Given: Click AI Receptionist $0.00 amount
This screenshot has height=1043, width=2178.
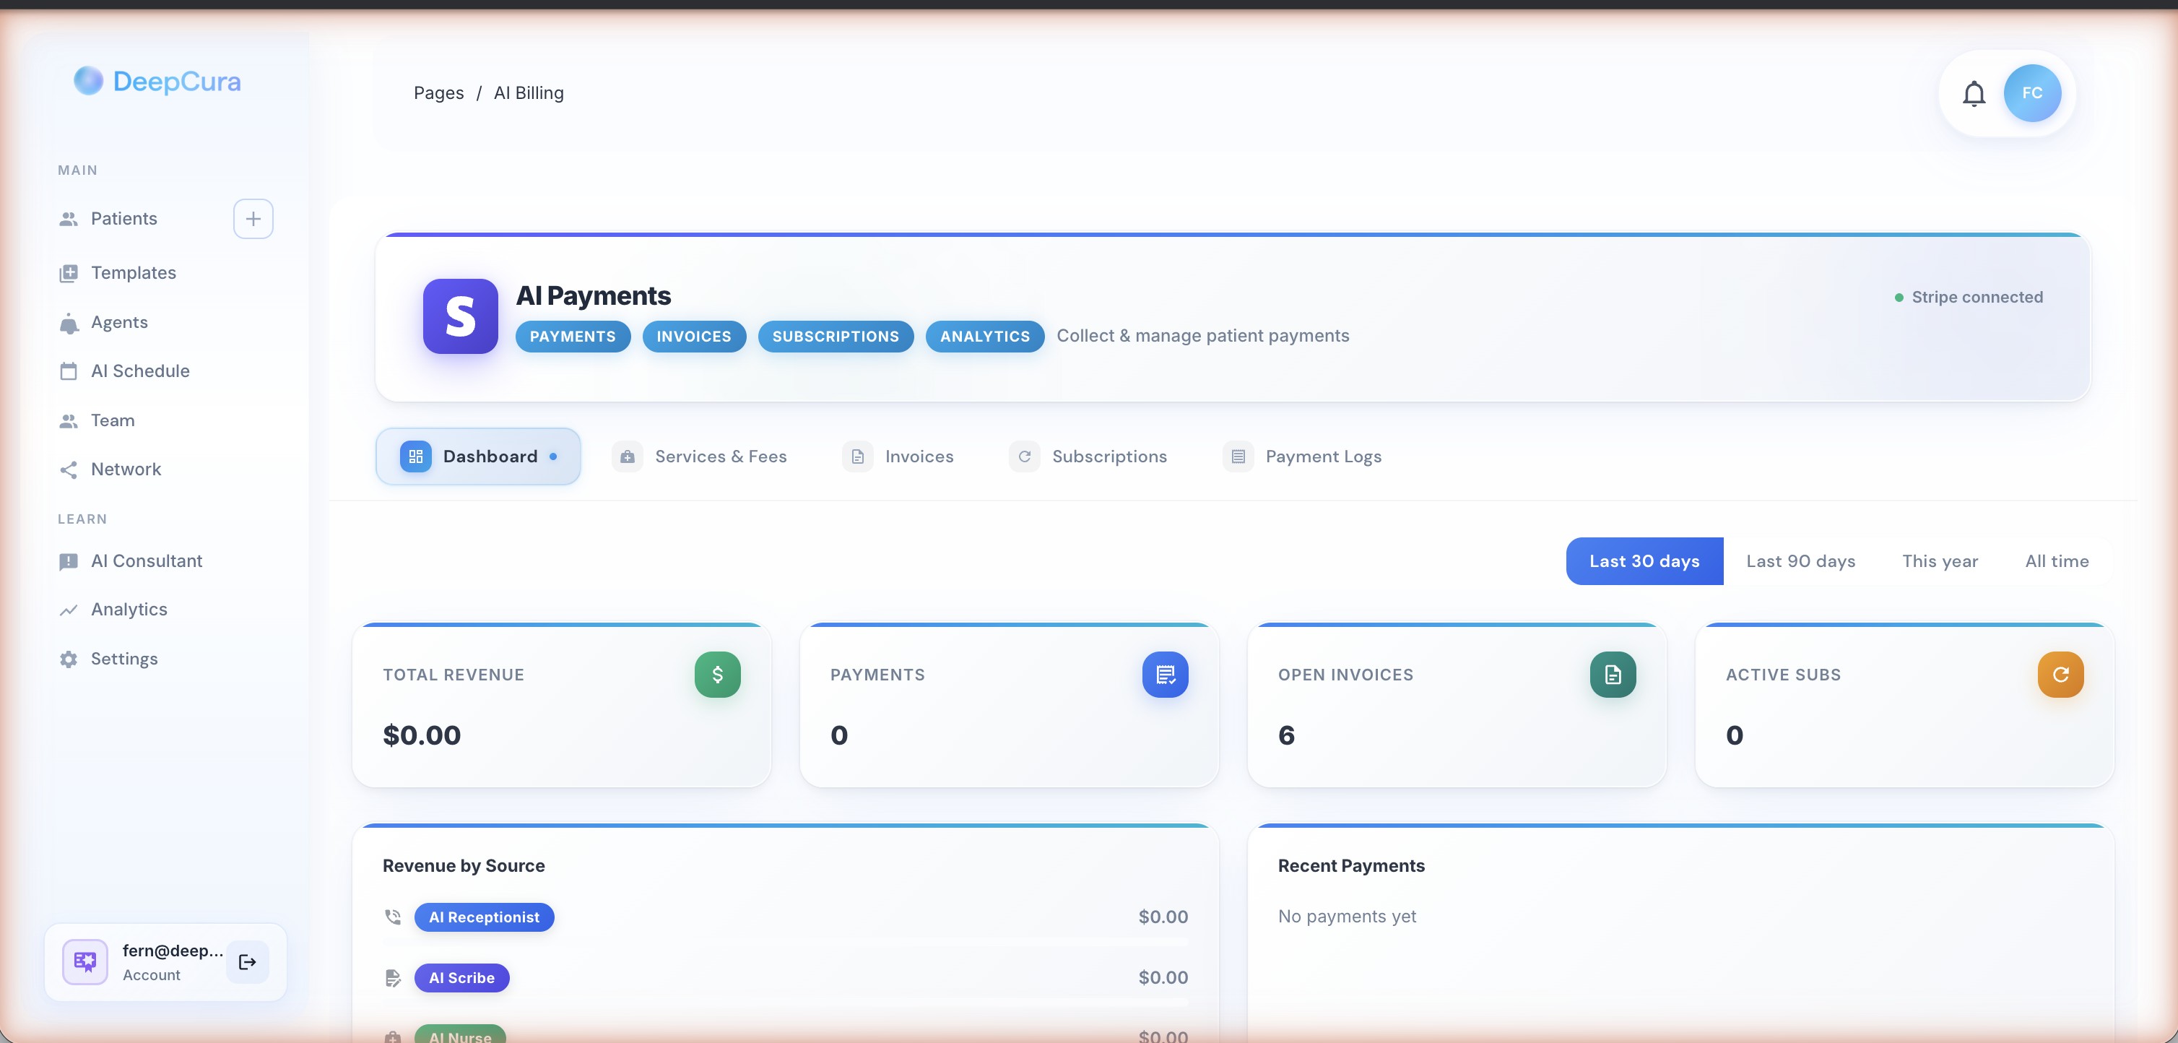Looking at the screenshot, I should 1163,917.
